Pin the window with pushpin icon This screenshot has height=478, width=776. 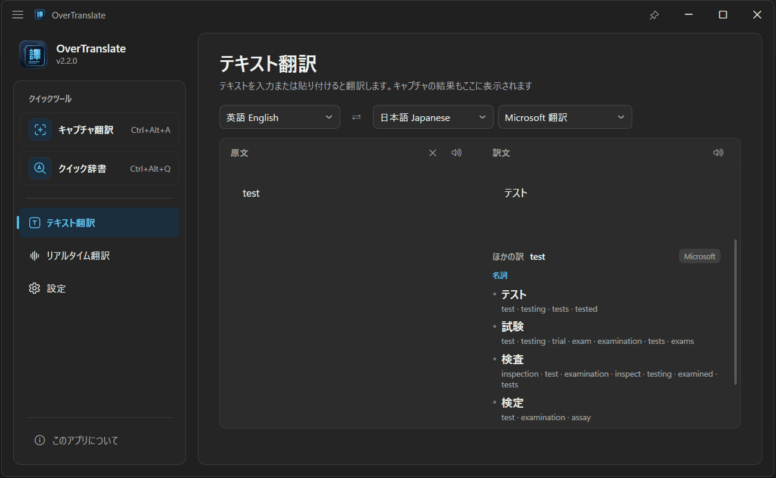pyautogui.click(x=654, y=15)
